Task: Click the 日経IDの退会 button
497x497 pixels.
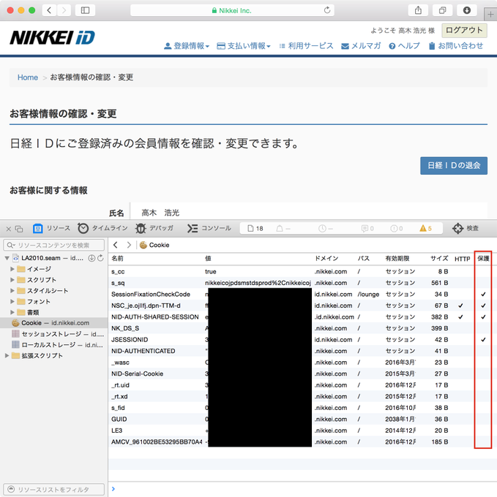Action: coord(454,165)
